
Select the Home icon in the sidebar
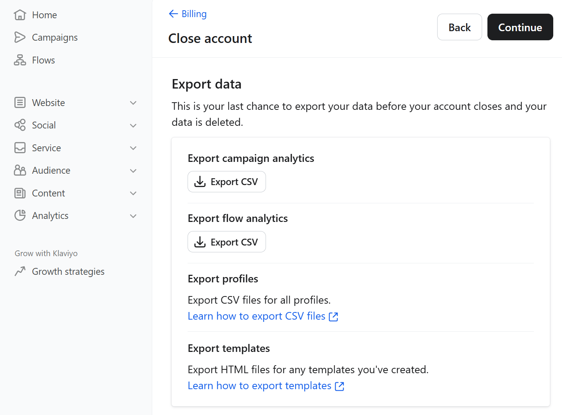[20, 14]
